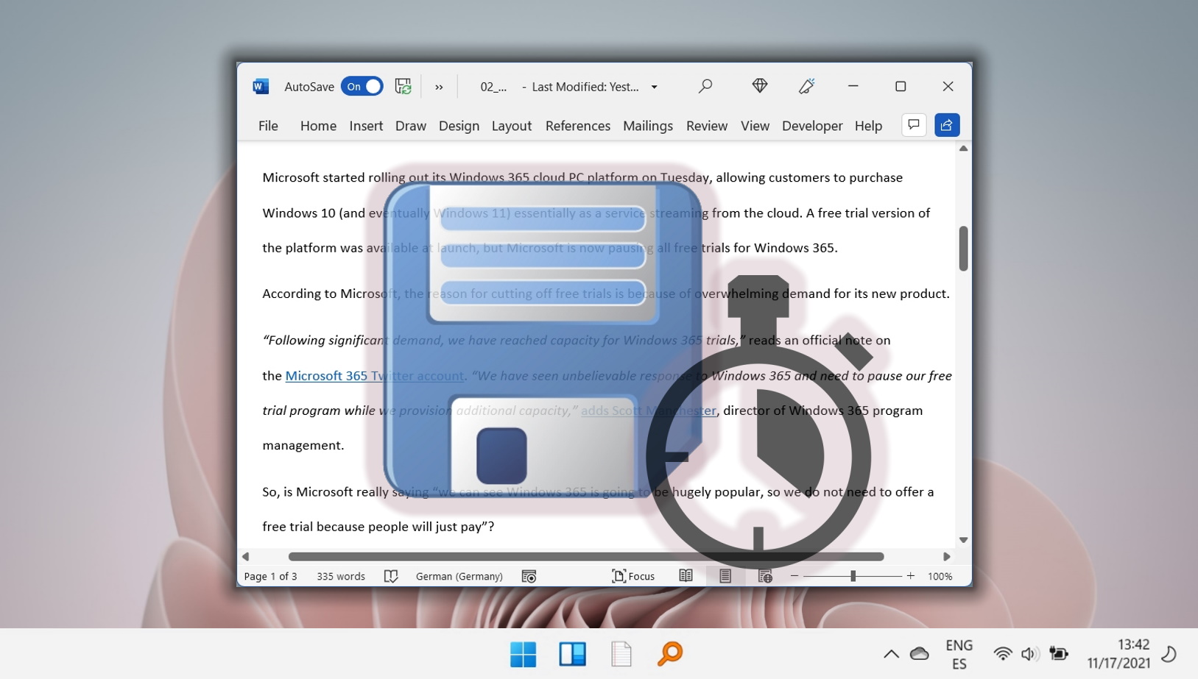Click the Share icon
Screen dimensions: 1198x679
pos(947,125)
